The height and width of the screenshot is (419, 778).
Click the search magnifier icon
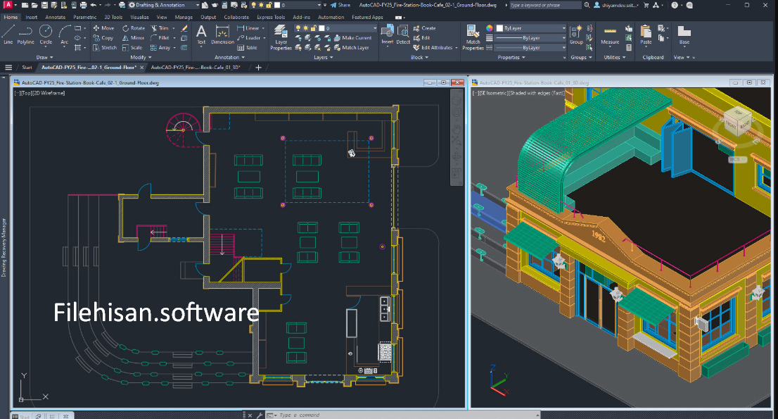pyautogui.click(x=587, y=5)
